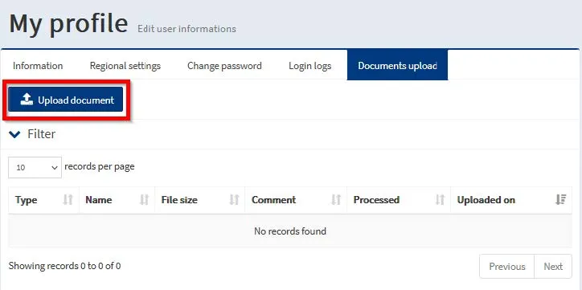Collapse the Filter section chevron
The height and width of the screenshot is (290, 582).
pos(14,134)
